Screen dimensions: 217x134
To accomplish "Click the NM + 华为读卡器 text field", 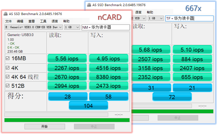I will pyautogui.click(x=106, y=27).
